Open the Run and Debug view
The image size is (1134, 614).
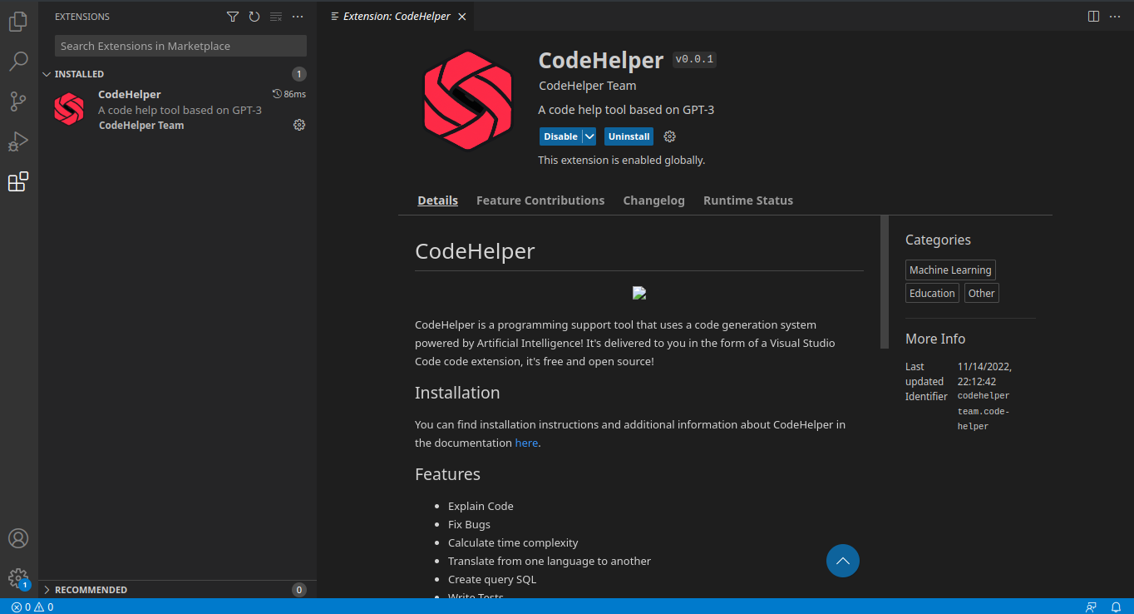coord(18,141)
